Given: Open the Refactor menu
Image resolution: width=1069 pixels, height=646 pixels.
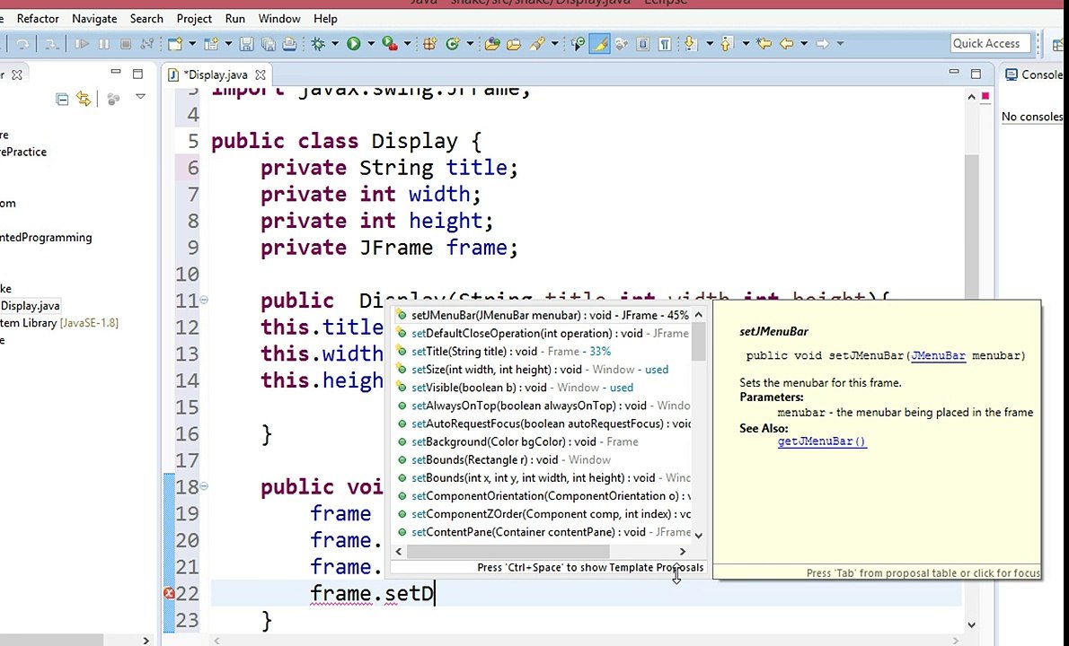Looking at the screenshot, I should pyautogui.click(x=38, y=18).
